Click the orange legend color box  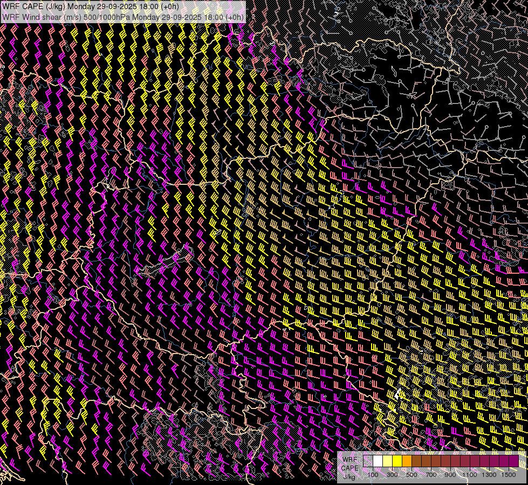click(x=407, y=461)
